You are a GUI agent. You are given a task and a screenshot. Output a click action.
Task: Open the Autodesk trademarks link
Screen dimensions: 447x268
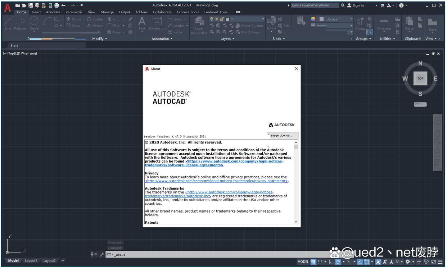(209, 194)
